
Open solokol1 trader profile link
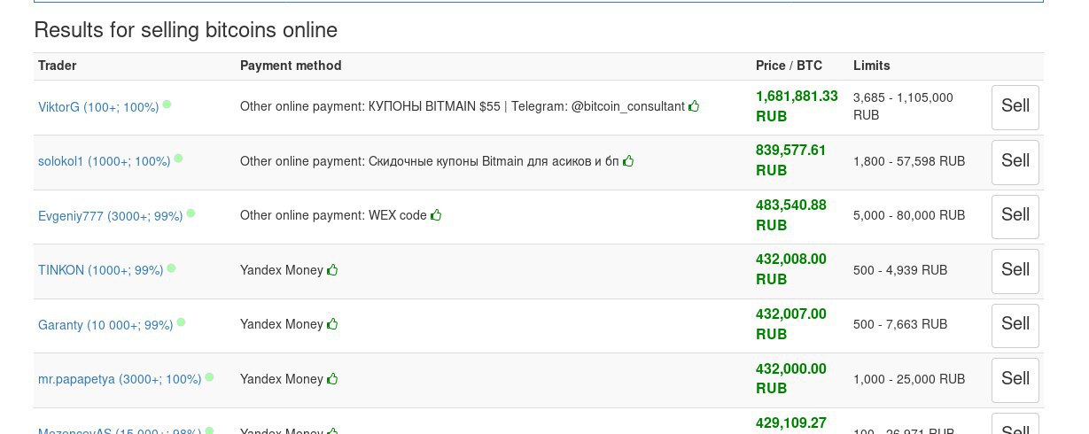(105, 161)
